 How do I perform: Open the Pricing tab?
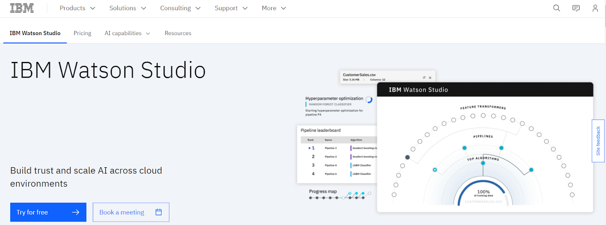(83, 33)
